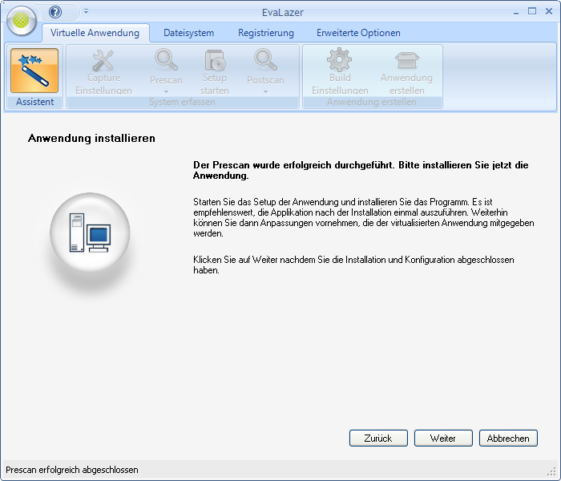Click the 'System erfassen' group label

[x=182, y=102]
